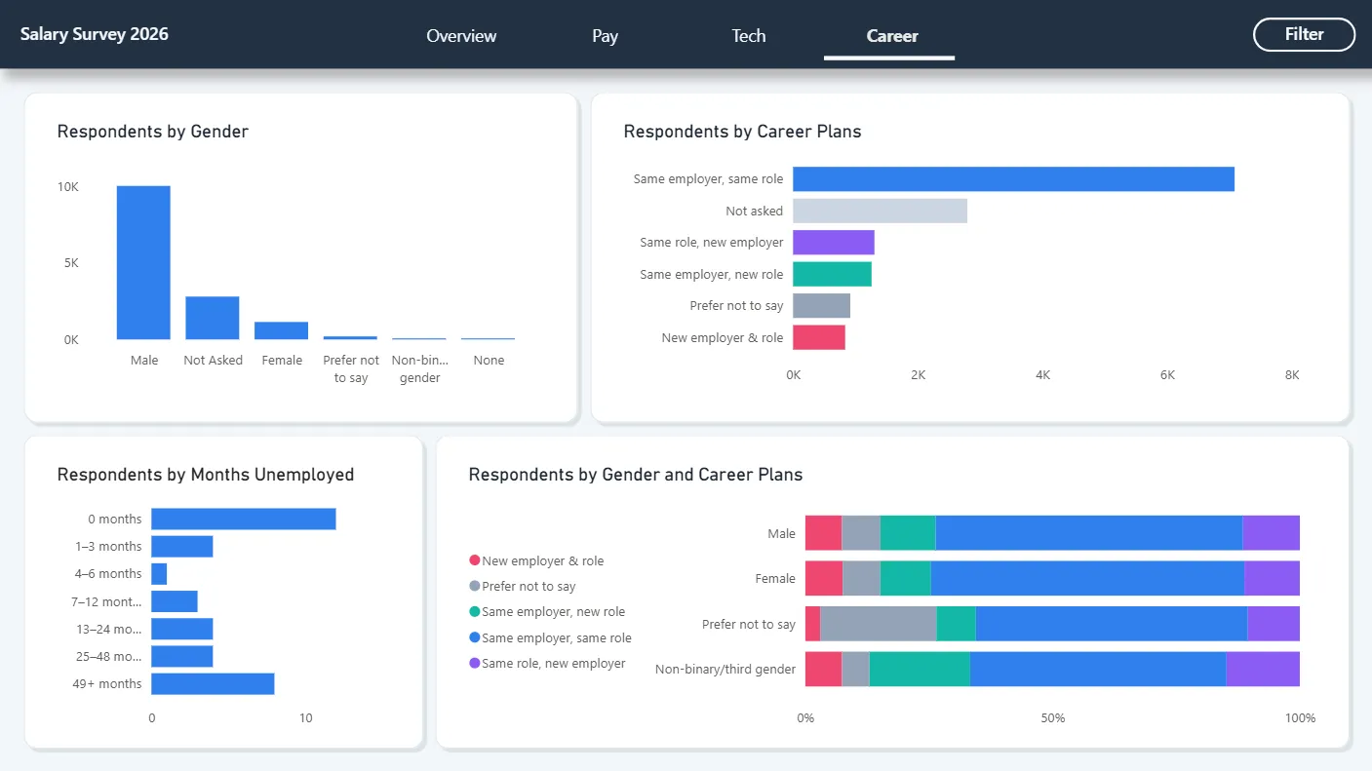Click the 'New employer & role' pink bar
This screenshot has height=771, width=1372.
pos(819,337)
